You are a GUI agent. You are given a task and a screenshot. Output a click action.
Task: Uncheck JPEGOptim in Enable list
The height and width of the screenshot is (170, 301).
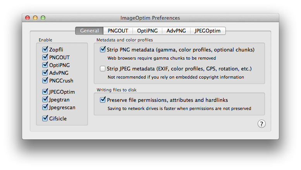pyautogui.click(x=45, y=91)
